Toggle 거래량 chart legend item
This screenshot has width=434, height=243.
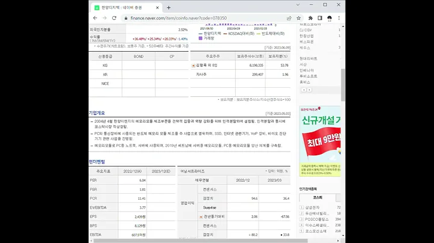207,38
